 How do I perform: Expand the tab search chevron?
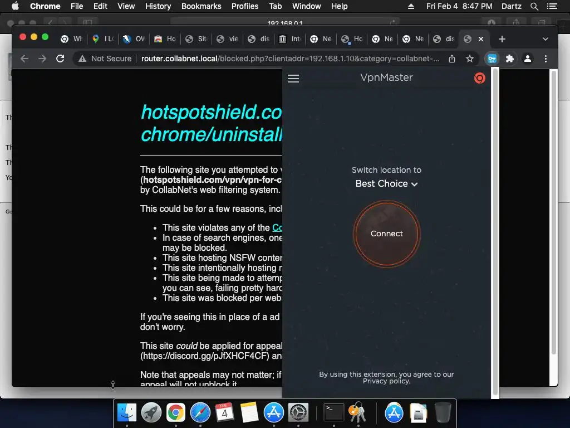click(546, 39)
